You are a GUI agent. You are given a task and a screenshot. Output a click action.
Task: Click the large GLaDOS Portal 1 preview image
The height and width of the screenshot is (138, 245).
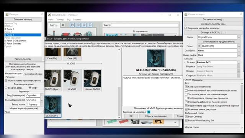(x=156, y=58)
